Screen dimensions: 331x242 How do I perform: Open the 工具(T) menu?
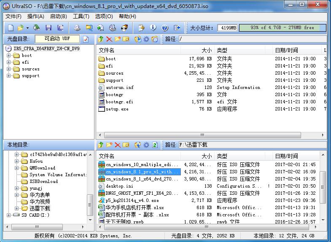(x=81, y=16)
